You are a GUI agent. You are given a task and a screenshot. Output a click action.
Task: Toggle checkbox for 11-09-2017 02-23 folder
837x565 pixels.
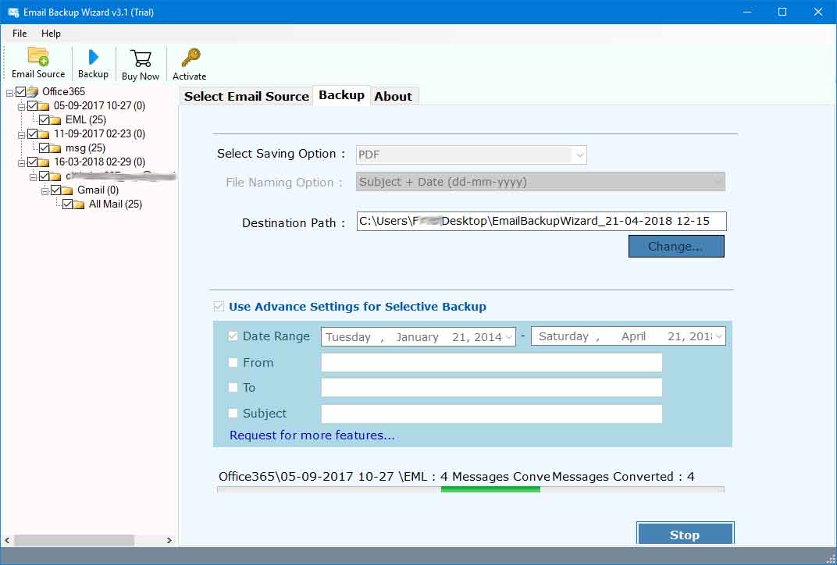tap(33, 134)
